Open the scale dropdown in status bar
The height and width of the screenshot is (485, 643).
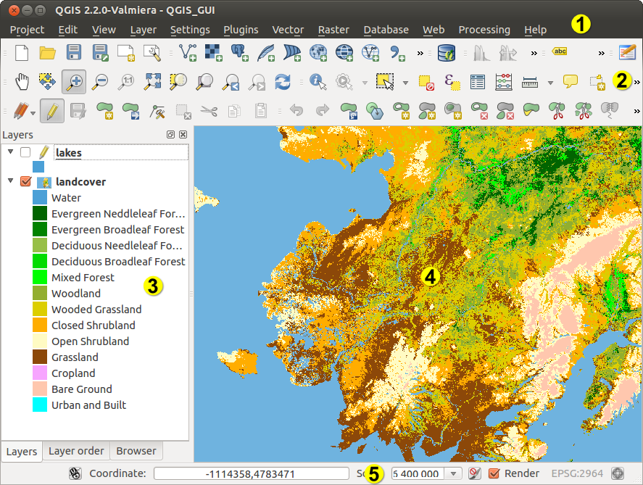point(455,473)
